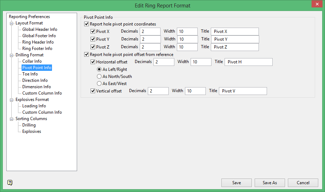The height and width of the screenshot is (192, 325).
Task: Toggle Report hole pivot point offset from reference
Action: [86, 55]
